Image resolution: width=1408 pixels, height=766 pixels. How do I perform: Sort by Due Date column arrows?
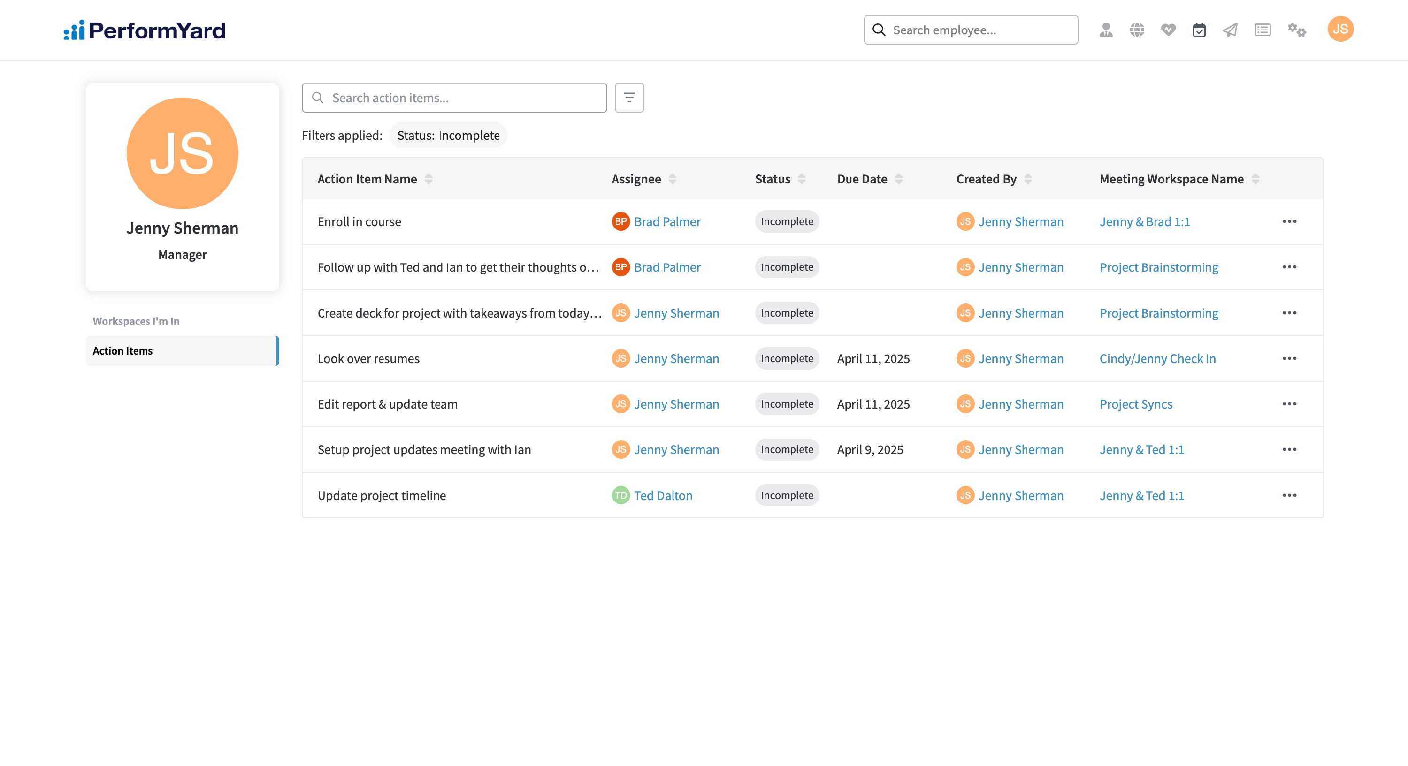899,179
